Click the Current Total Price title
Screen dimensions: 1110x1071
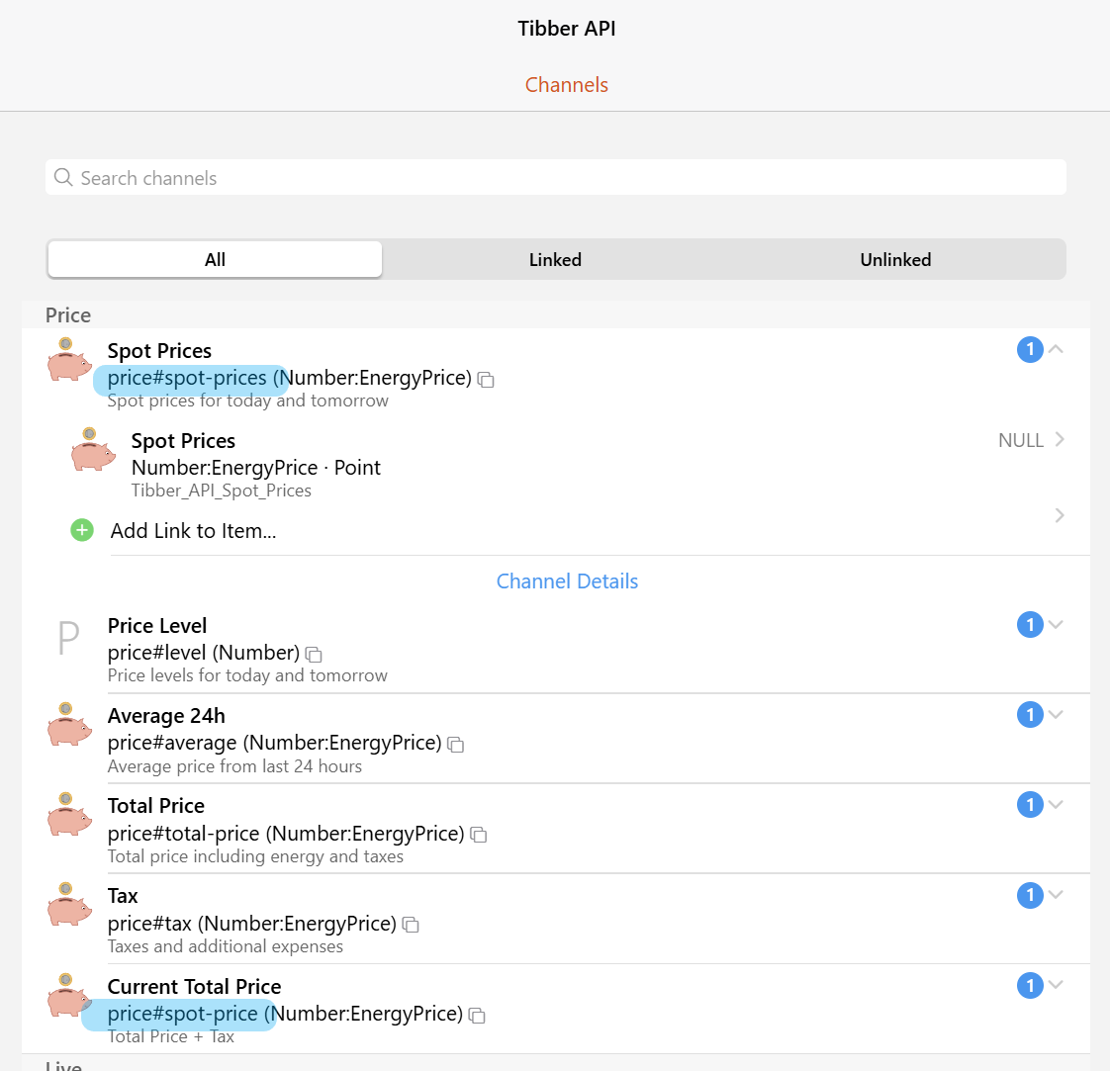(x=194, y=987)
